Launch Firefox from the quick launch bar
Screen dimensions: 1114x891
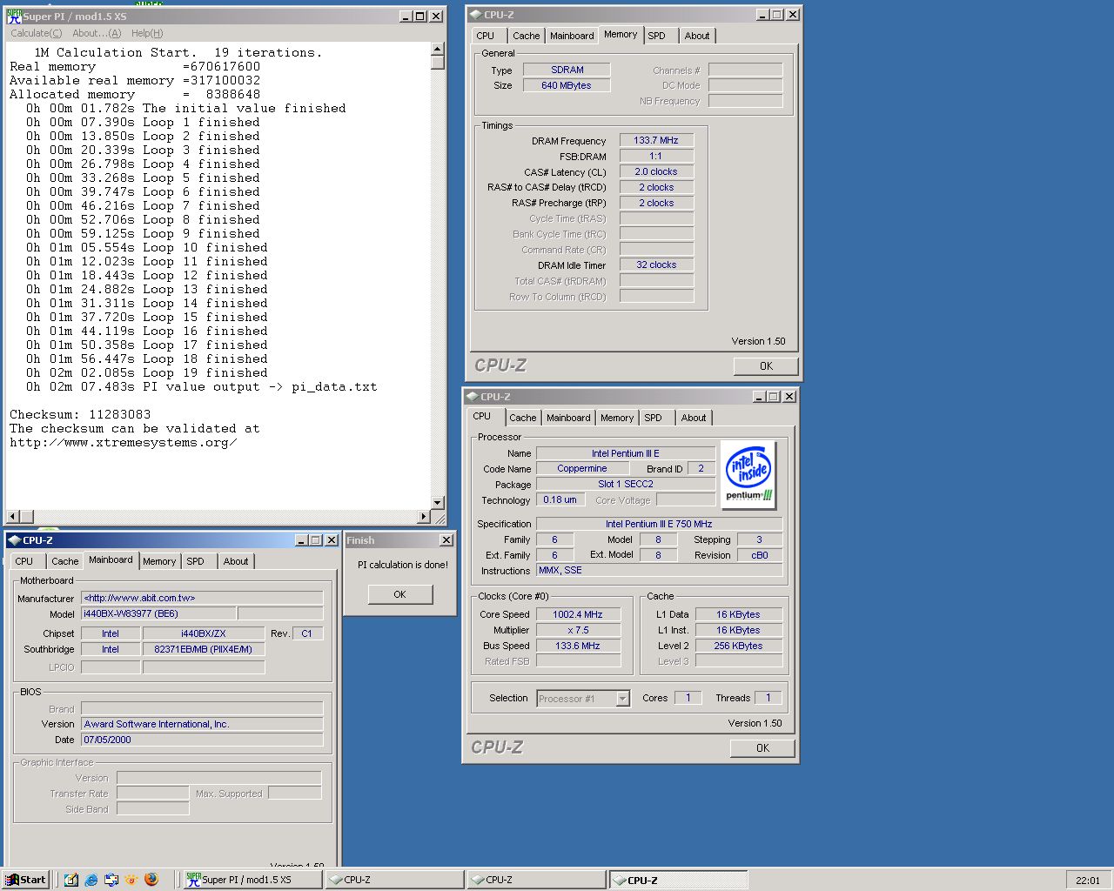(151, 880)
